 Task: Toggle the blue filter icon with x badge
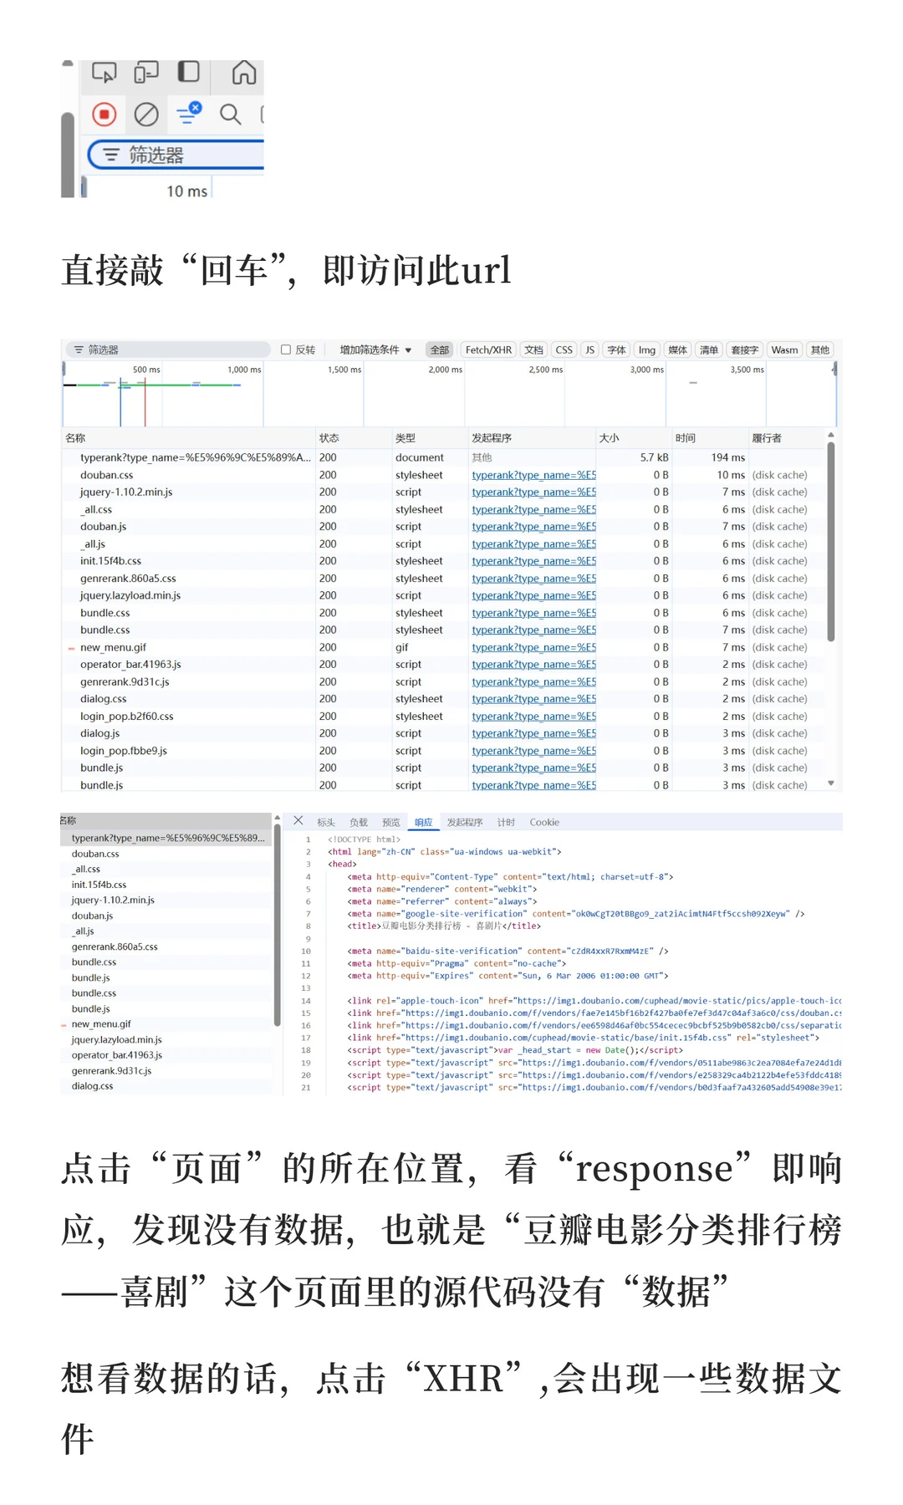189,113
